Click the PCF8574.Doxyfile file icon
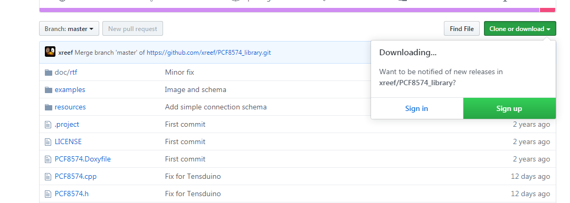This screenshot has width=570, height=203. (x=48, y=159)
